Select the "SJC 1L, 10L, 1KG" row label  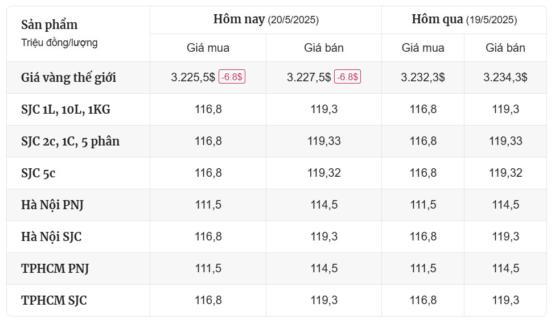point(65,110)
